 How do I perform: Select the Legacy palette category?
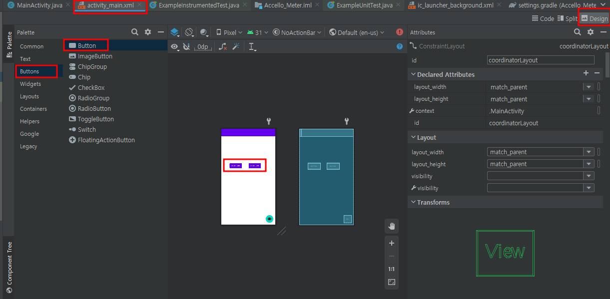click(28, 146)
